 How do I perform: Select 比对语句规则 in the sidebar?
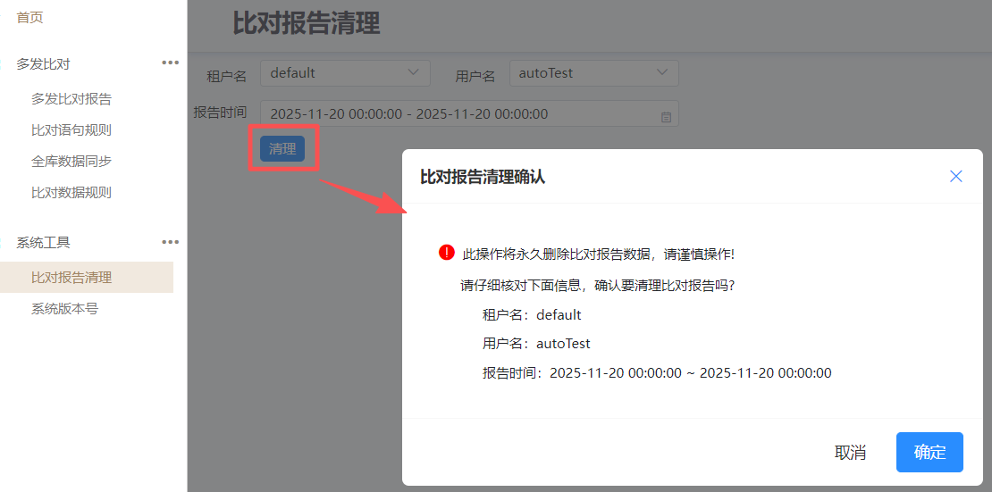71,130
